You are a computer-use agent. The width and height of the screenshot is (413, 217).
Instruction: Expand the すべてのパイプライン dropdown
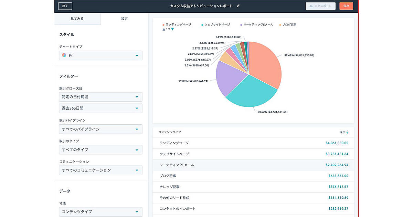[x=100, y=129]
